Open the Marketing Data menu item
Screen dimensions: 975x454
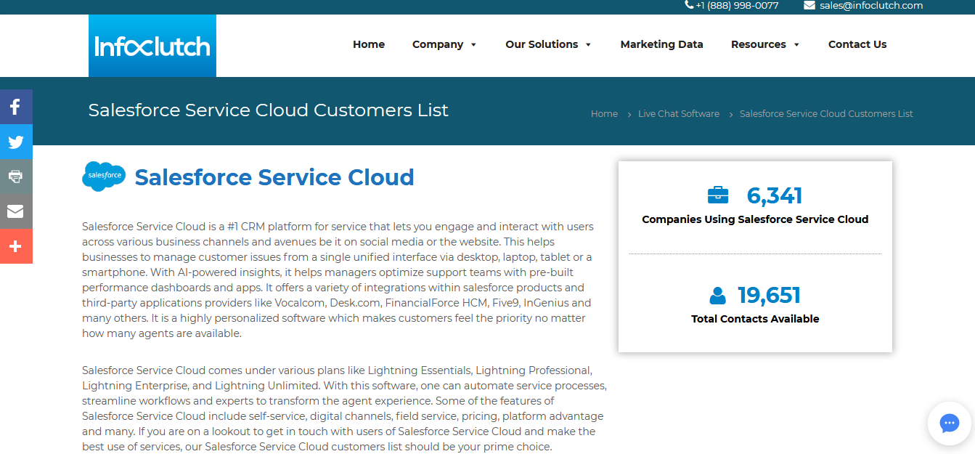pos(662,44)
